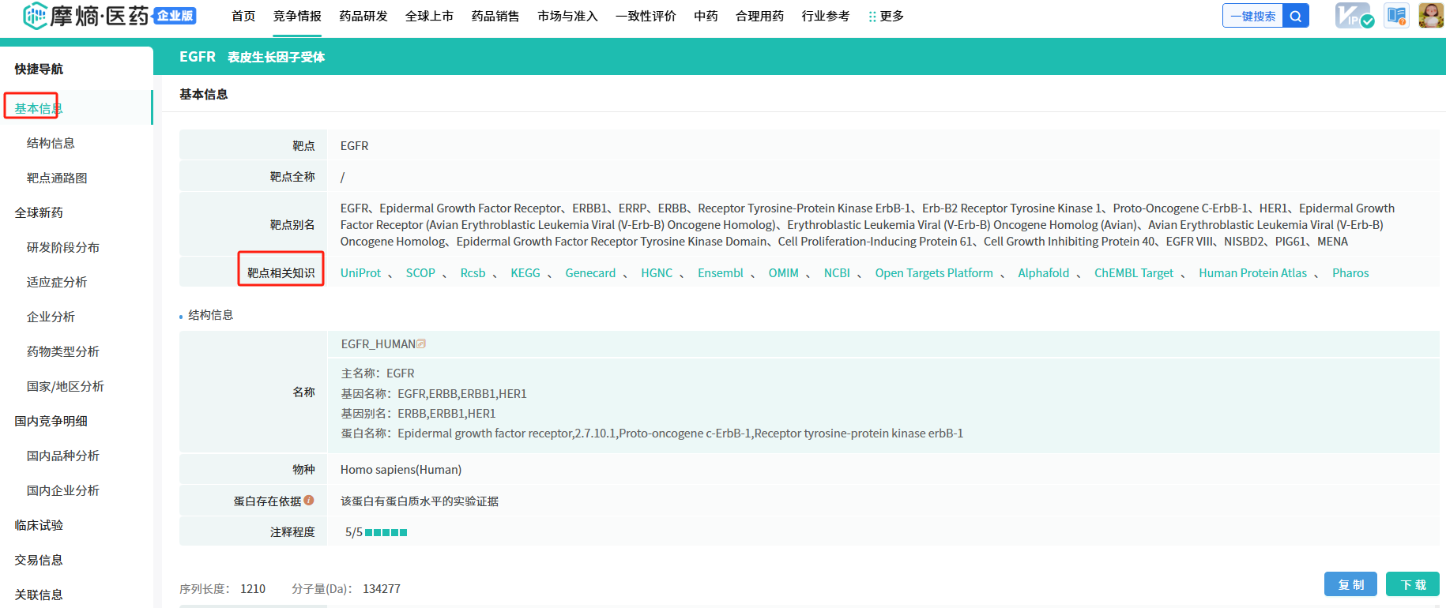Image resolution: width=1446 pixels, height=608 pixels.
Task: Open the 全球上市 menu
Action: coord(429,17)
